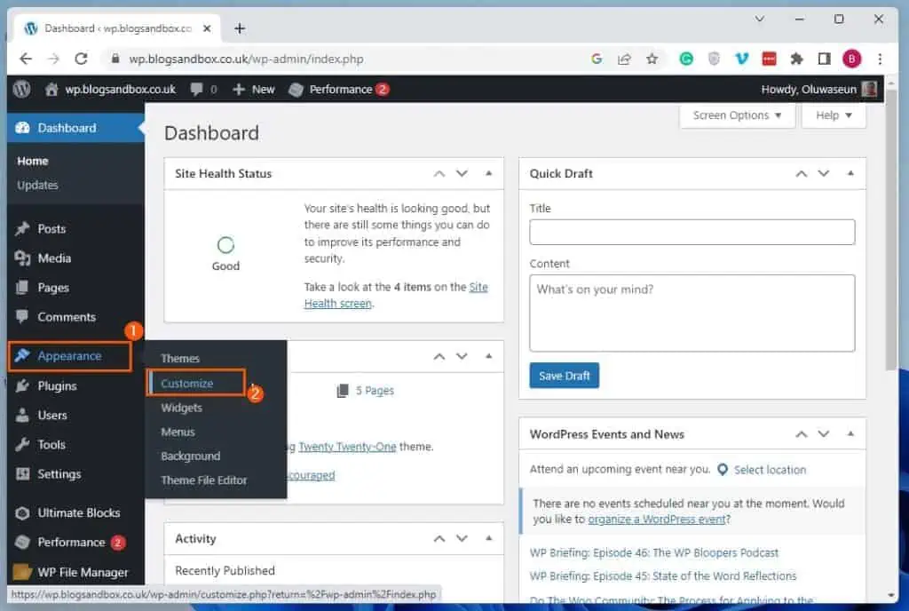Open the Screen Options dropdown
Image resolution: width=909 pixels, height=611 pixels.
tap(736, 115)
